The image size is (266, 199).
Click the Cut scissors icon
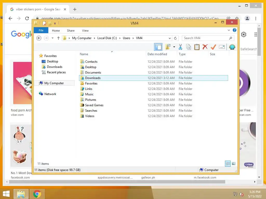click(180, 47)
